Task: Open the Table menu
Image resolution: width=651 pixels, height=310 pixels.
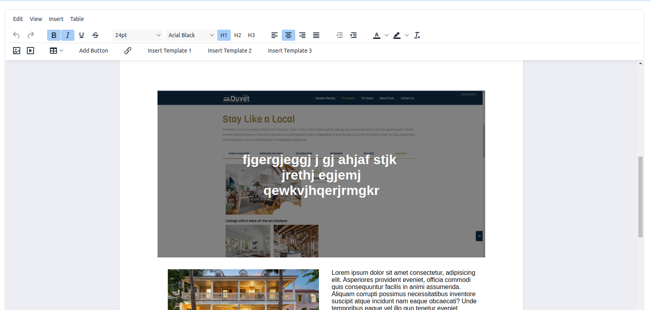Action: [x=77, y=19]
